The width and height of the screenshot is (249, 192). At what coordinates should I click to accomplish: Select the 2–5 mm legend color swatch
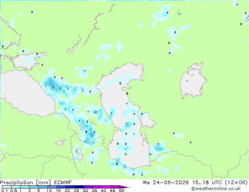click(x=34, y=187)
